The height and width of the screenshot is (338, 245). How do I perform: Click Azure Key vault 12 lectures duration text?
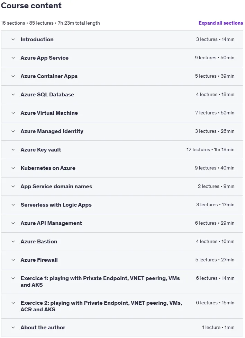click(210, 150)
